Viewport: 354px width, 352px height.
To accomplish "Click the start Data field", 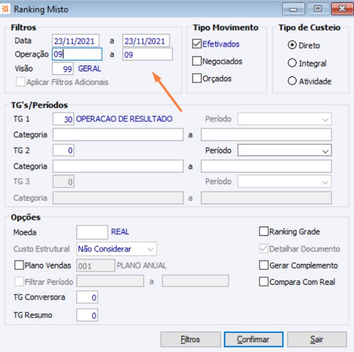I will click(76, 40).
